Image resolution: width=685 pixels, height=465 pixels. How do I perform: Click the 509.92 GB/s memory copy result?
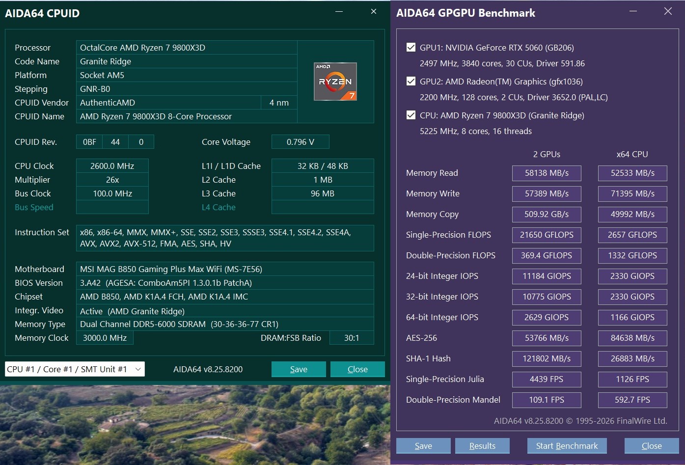[x=547, y=214]
